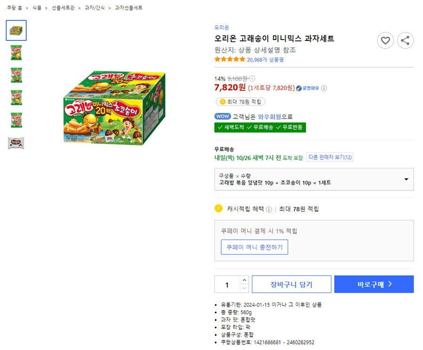
Task: Click the 쿠페이 머니 충전하기 button
Action: click(254, 247)
